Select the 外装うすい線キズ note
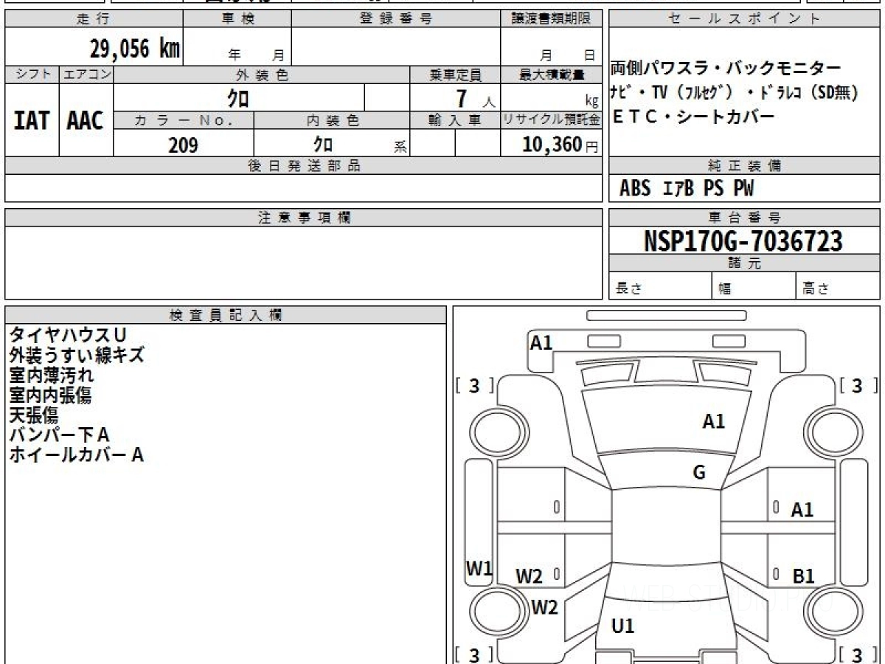Viewport: 885px width, 664px height. pos(77,356)
